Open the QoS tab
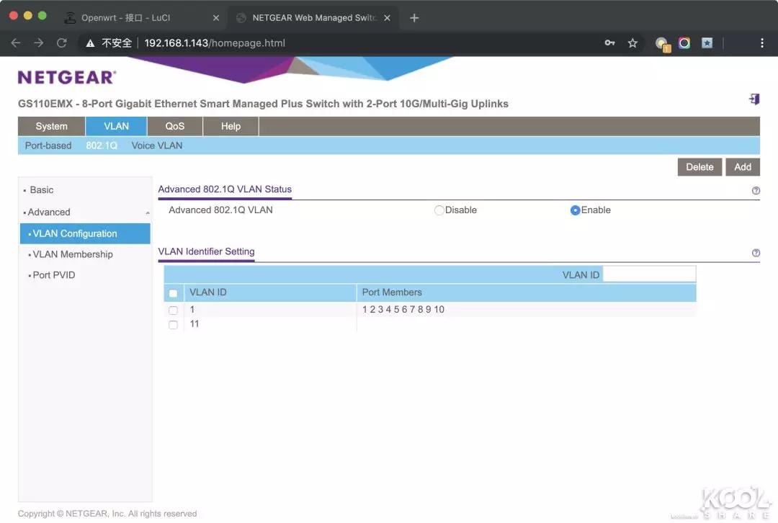Image resolution: width=778 pixels, height=523 pixels. coord(175,126)
